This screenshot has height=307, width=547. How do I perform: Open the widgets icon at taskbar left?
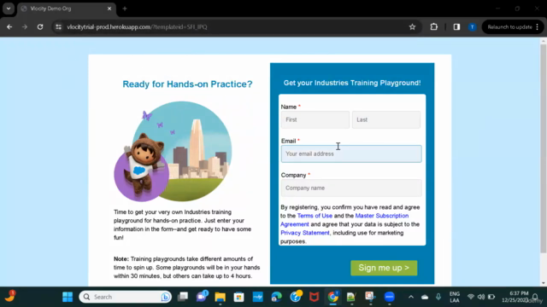9,296
